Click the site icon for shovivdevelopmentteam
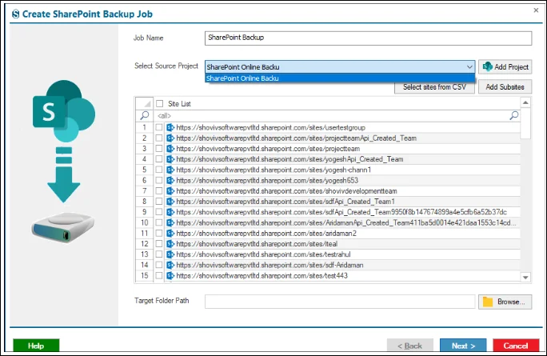The width and height of the screenshot is (547, 356). [x=170, y=191]
